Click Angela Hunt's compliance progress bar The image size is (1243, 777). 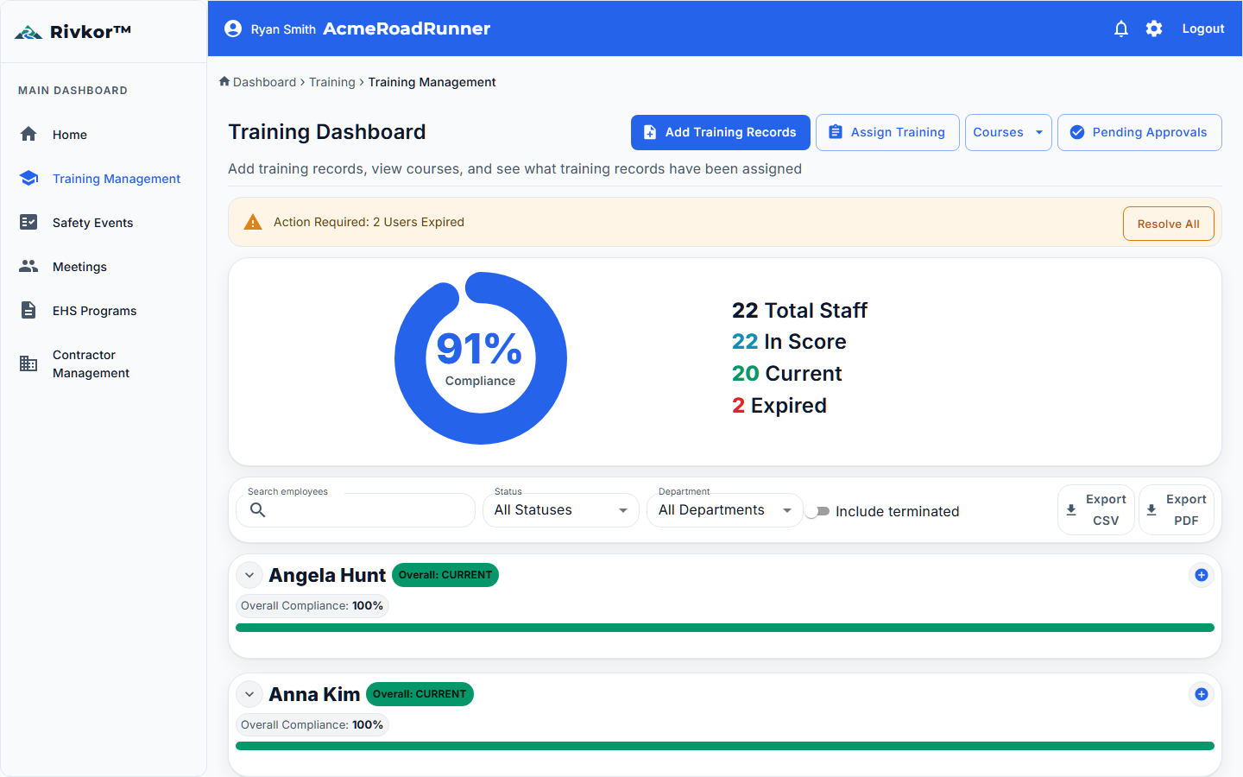[725, 628]
